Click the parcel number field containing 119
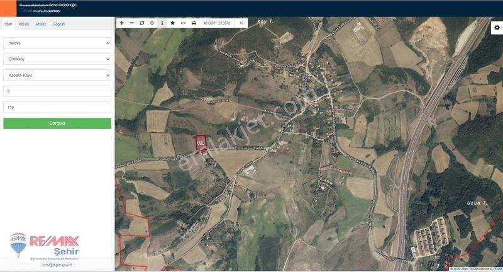The height and width of the screenshot is (272, 503). pos(57,107)
